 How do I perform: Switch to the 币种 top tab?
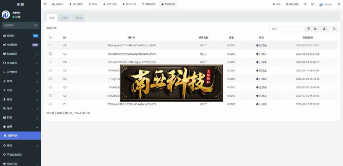(93, 4)
